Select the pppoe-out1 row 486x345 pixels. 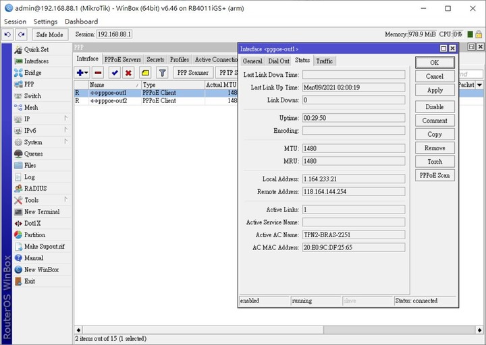click(156, 93)
